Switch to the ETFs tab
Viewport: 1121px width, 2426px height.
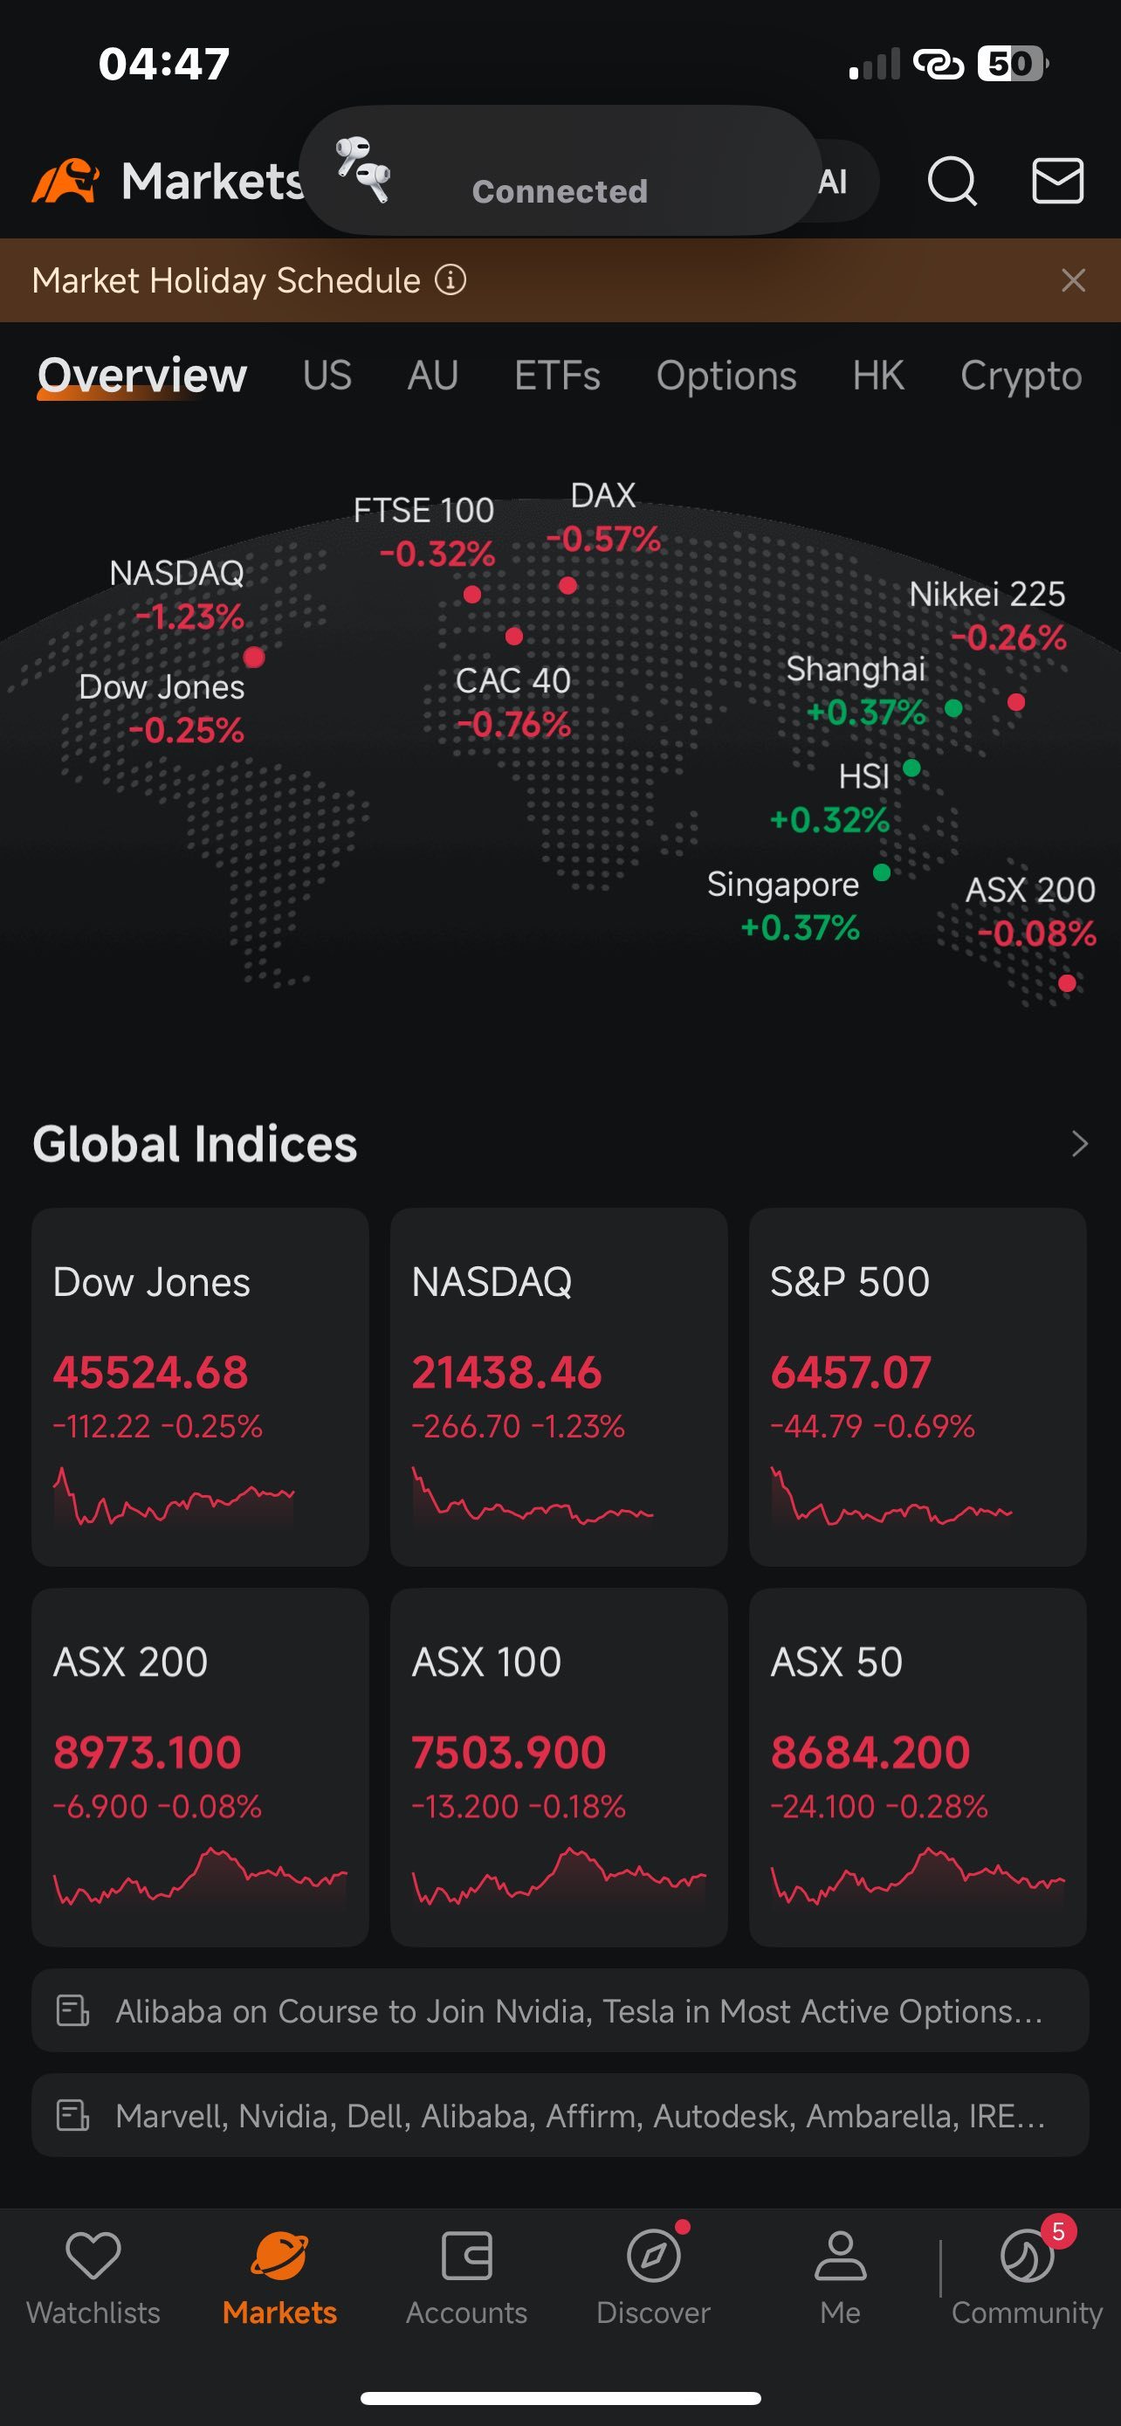coord(557,375)
